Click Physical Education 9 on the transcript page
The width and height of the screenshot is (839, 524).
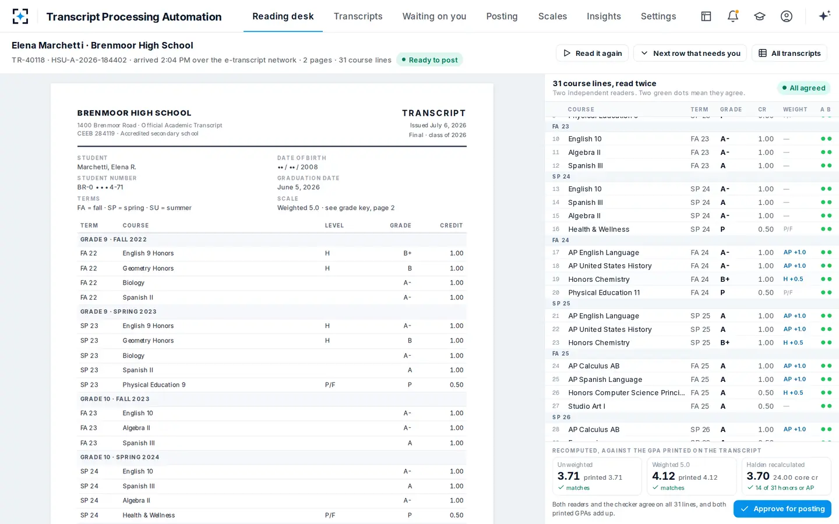tap(154, 385)
